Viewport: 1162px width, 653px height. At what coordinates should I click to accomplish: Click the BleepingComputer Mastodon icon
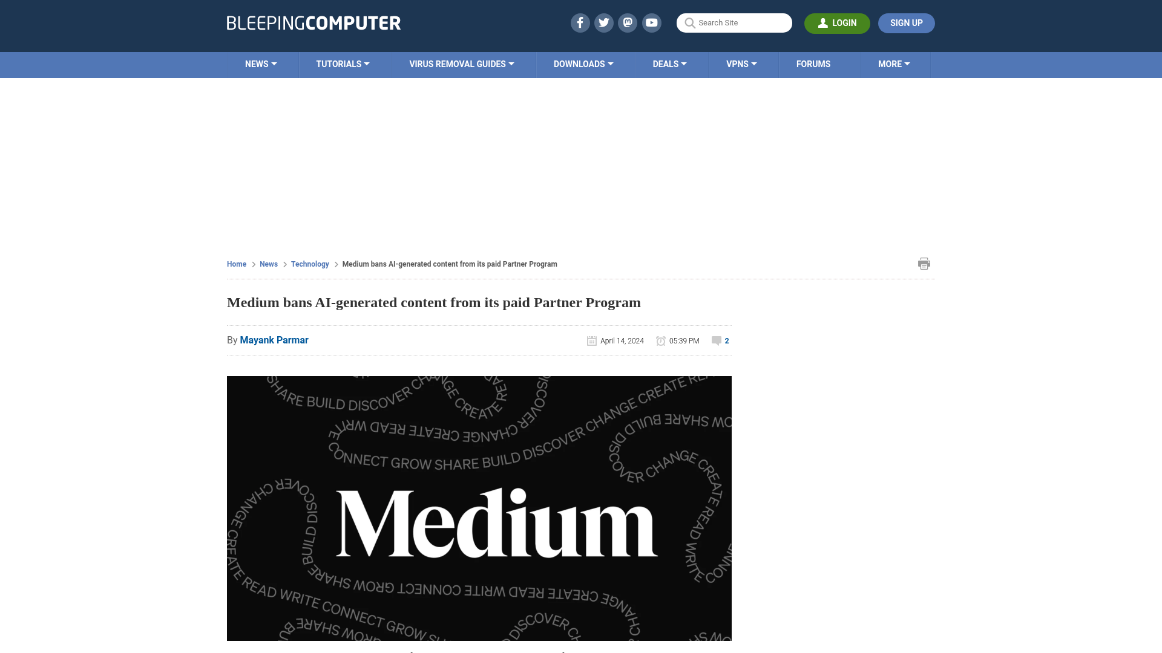point(628,22)
